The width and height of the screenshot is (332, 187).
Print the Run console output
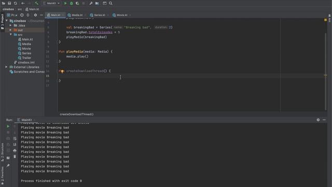pyautogui.click(x=15, y=151)
